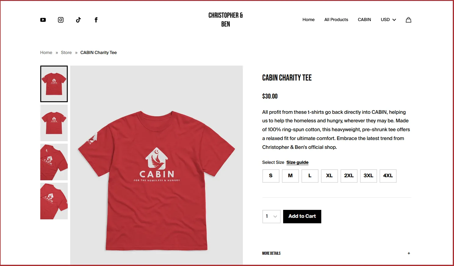Go to All Products menu item
The width and height of the screenshot is (454, 266).
point(336,20)
